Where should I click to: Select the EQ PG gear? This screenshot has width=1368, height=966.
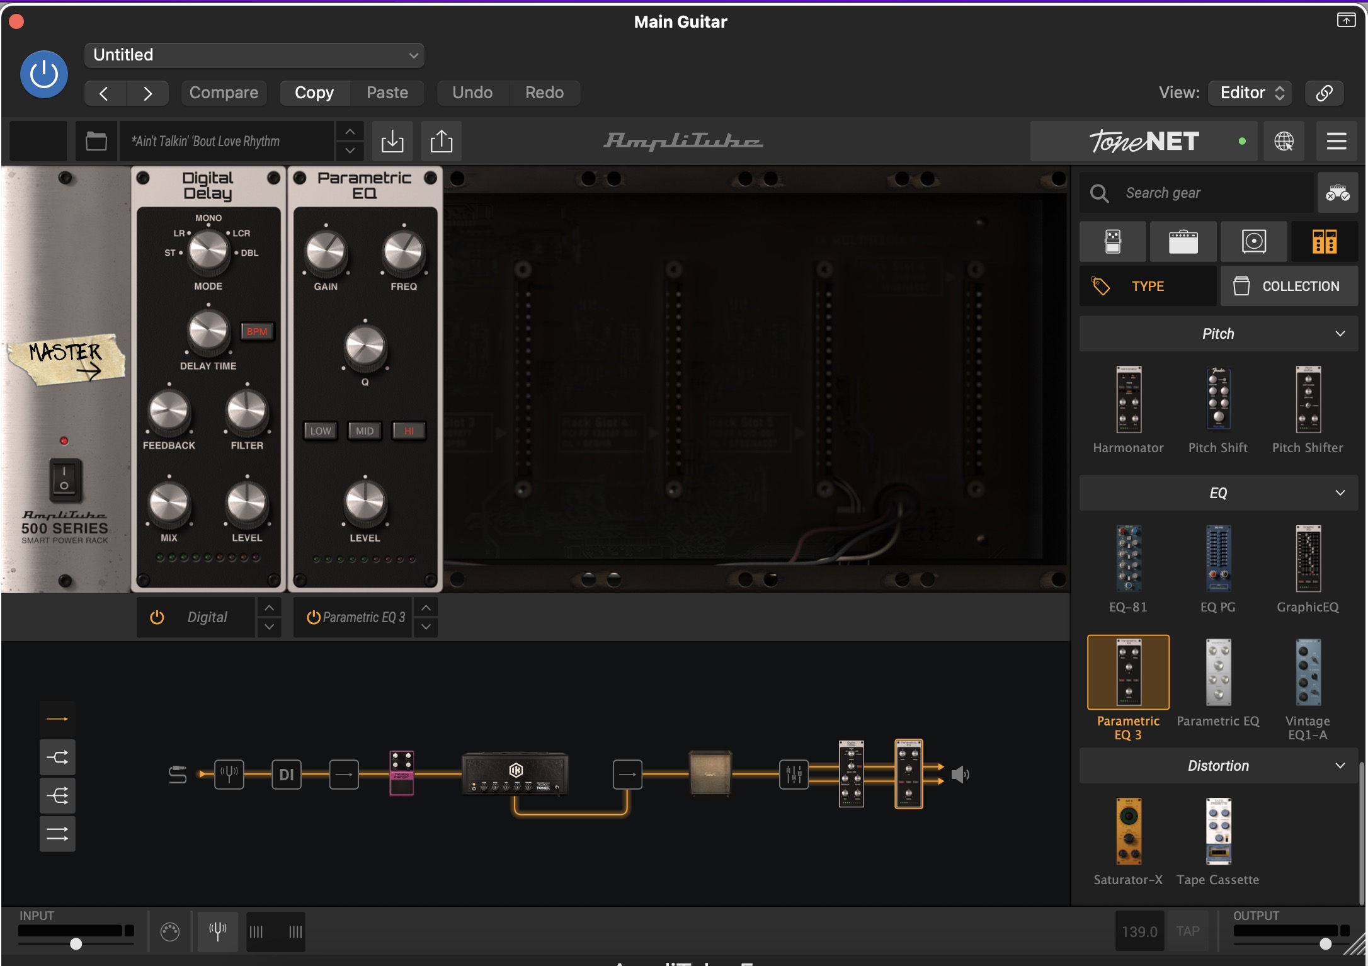pos(1218,569)
